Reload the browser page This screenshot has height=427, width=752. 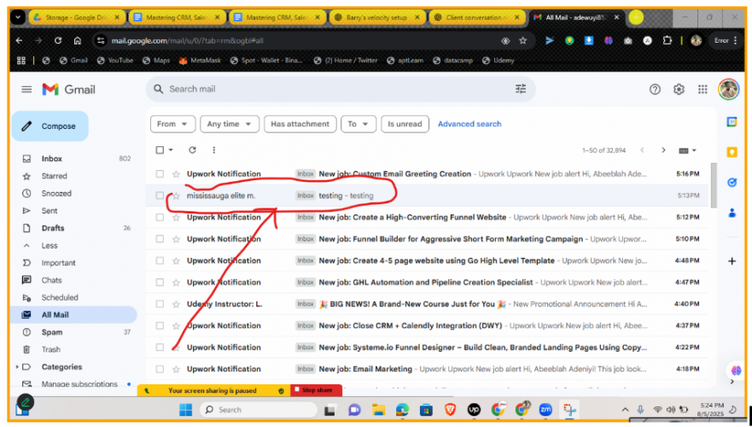tap(57, 41)
